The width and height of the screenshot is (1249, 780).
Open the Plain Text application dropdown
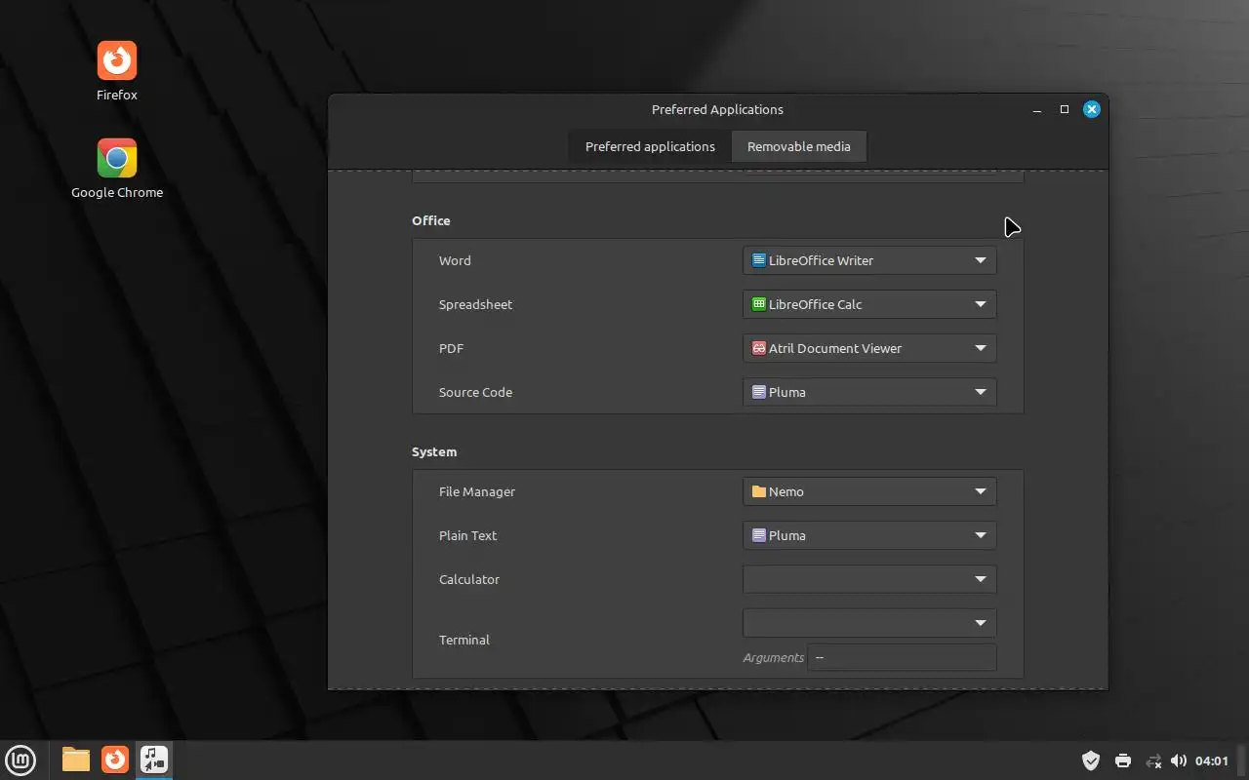tap(869, 535)
